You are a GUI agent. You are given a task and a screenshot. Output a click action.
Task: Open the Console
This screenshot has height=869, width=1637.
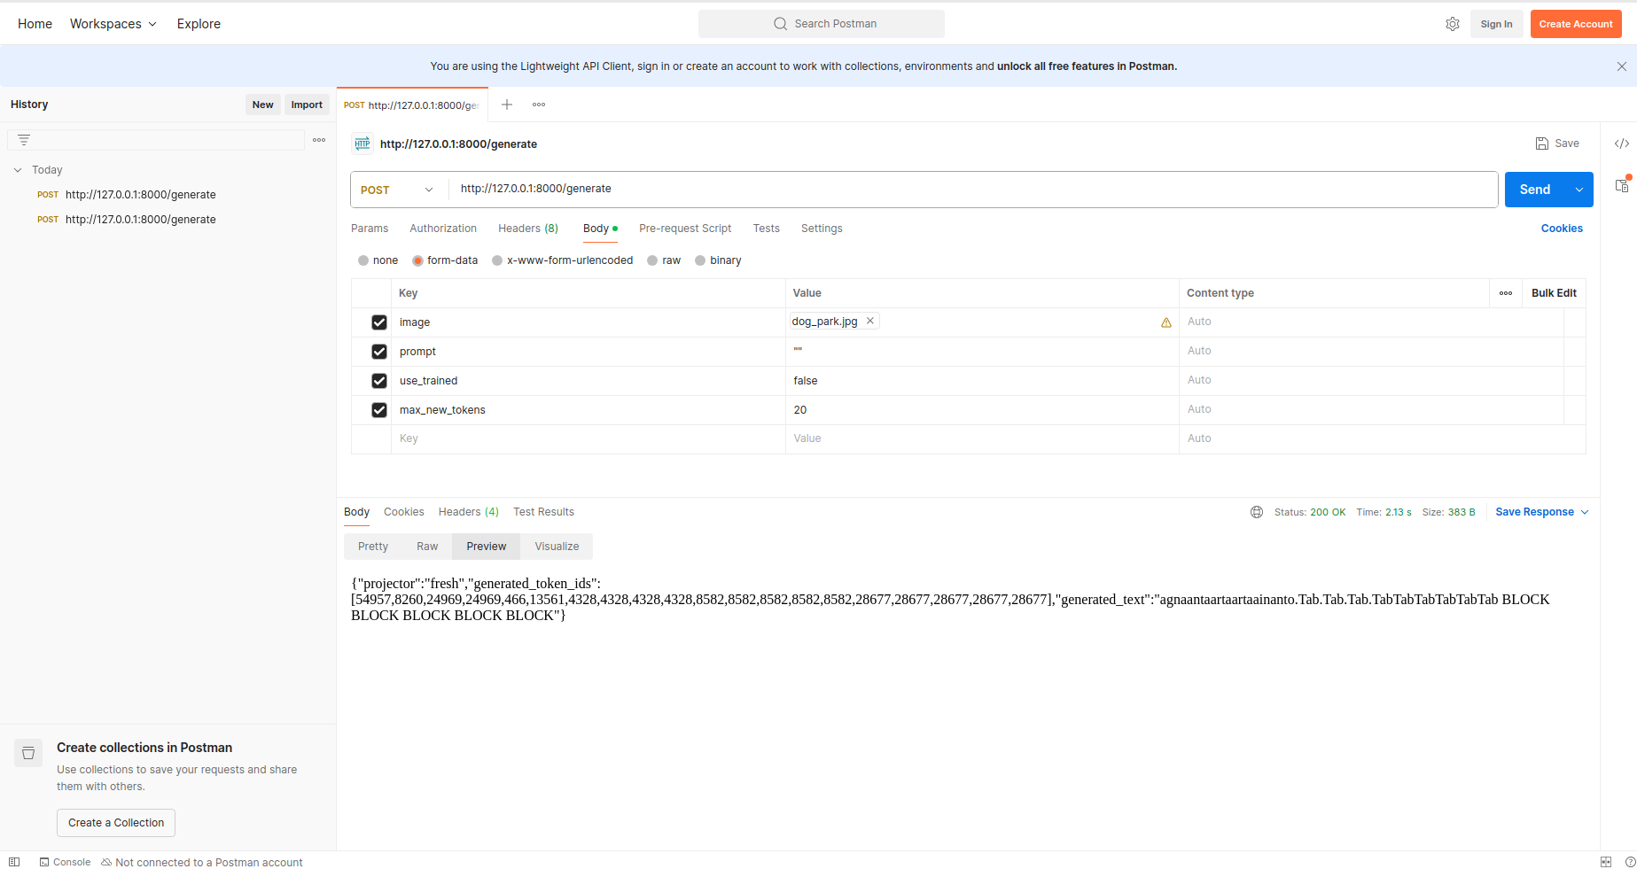click(x=65, y=862)
